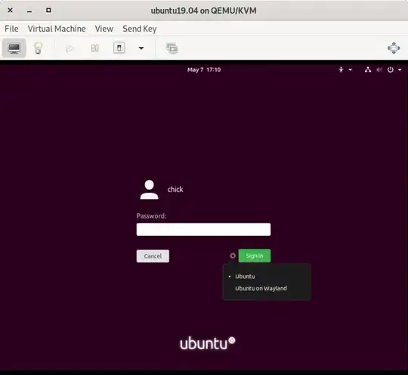Viewport: 408px width, 375px height.
Task: Open the Virtual Machine menu
Action: pos(57,29)
